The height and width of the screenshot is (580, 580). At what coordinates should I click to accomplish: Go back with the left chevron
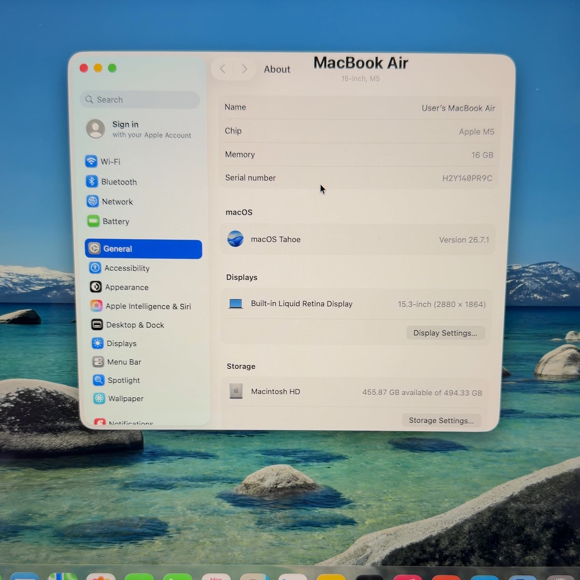coord(222,69)
